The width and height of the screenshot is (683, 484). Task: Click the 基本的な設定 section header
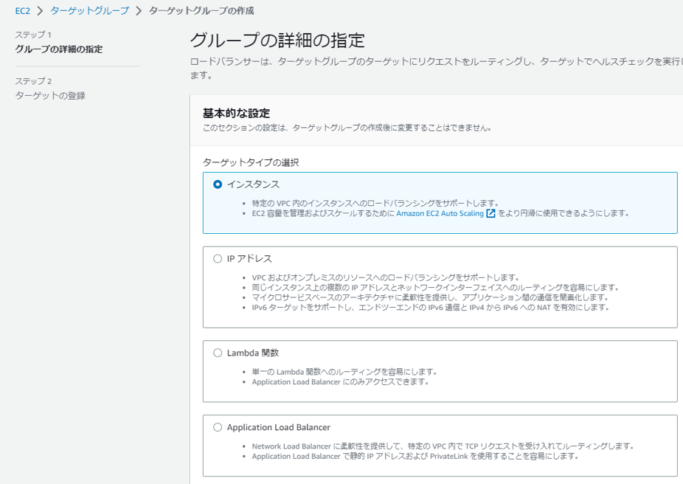[229, 113]
